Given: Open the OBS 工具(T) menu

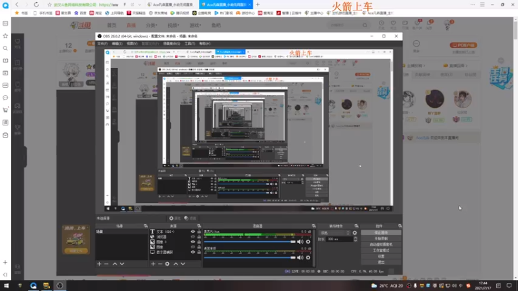Looking at the screenshot, I should [x=190, y=43].
